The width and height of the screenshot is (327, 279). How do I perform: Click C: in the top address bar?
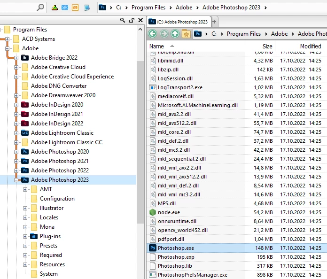(x=119, y=8)
